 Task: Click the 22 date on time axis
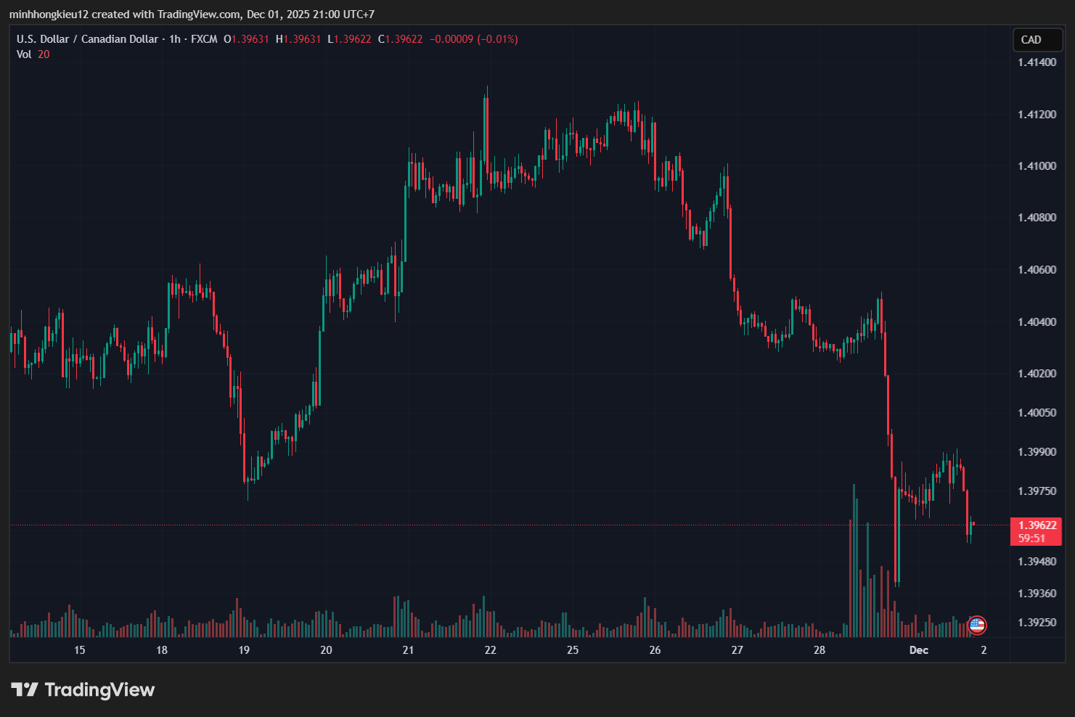pyautogui.click(x=491, y=650)
